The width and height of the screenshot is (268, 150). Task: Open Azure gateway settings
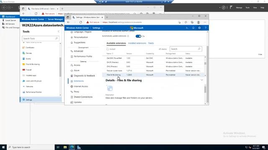(x=76, y=70)
